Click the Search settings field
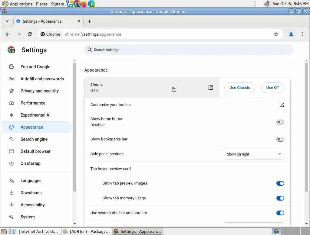The width and height of the screenshot is (310, 235). pyautogui.click(x=188, y=50)
